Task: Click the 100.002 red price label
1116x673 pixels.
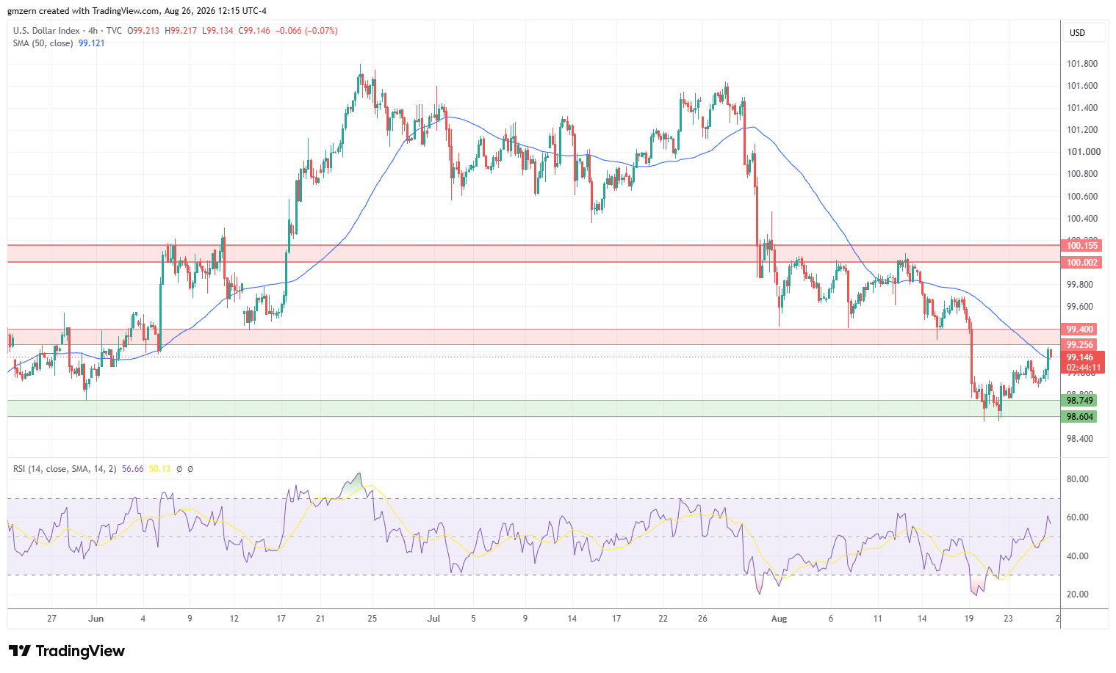Action: pyautogui.click(x=1081, y=263)
